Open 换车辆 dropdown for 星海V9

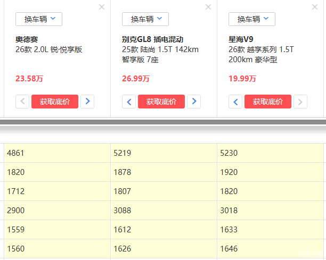coord(252,19)
